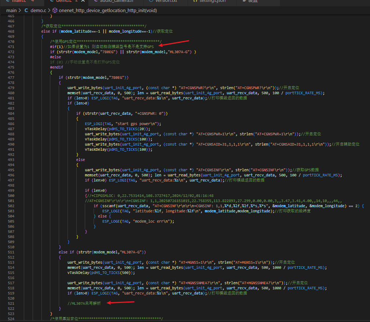The width and height of the screenshot is (370, 322).
Task: Click the '//ML307A未写解析' comment on line 521
Action: click(84, 303)
